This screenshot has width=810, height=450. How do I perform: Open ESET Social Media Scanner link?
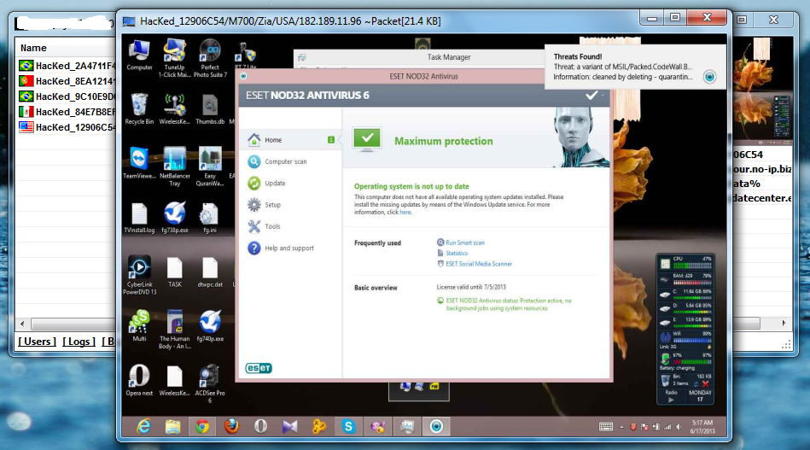tap(479, 264)
